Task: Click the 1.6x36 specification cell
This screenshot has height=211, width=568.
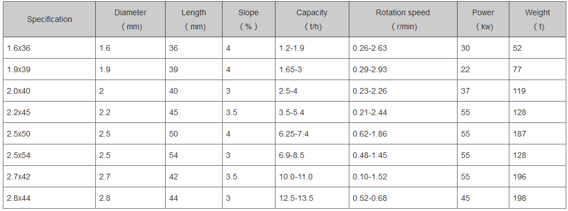Action: (x=49, y=48)
